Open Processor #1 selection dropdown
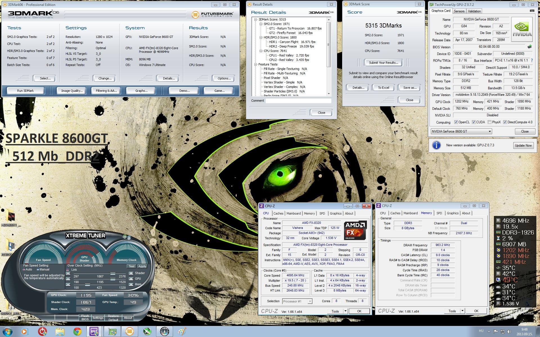The image size is (540, 337). click(310, 301)
